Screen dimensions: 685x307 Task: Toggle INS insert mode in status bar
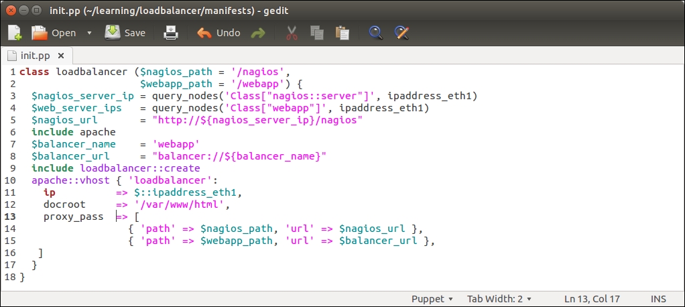[x=658, y=298]
